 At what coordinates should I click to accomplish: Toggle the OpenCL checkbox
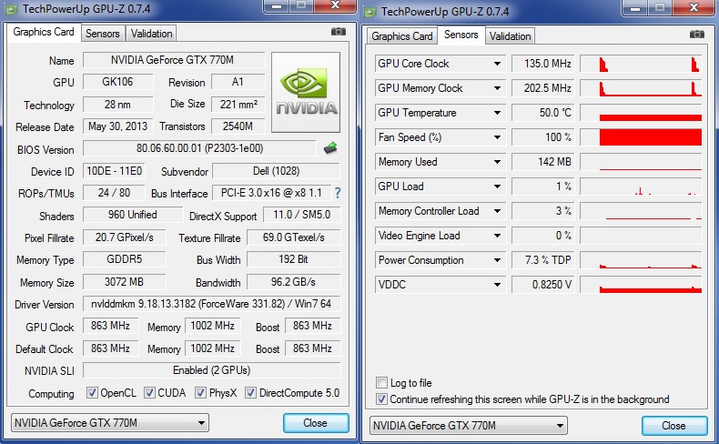92,393
